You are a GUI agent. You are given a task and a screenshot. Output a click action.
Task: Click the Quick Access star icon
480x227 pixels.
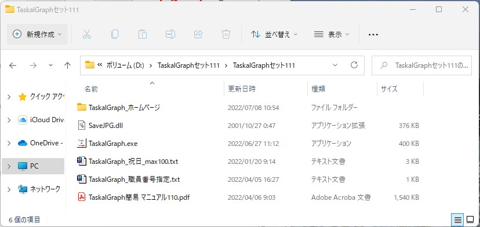point(23,97)
